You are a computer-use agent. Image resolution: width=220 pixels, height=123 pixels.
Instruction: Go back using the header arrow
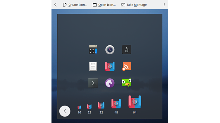click(x=56, y=5)
